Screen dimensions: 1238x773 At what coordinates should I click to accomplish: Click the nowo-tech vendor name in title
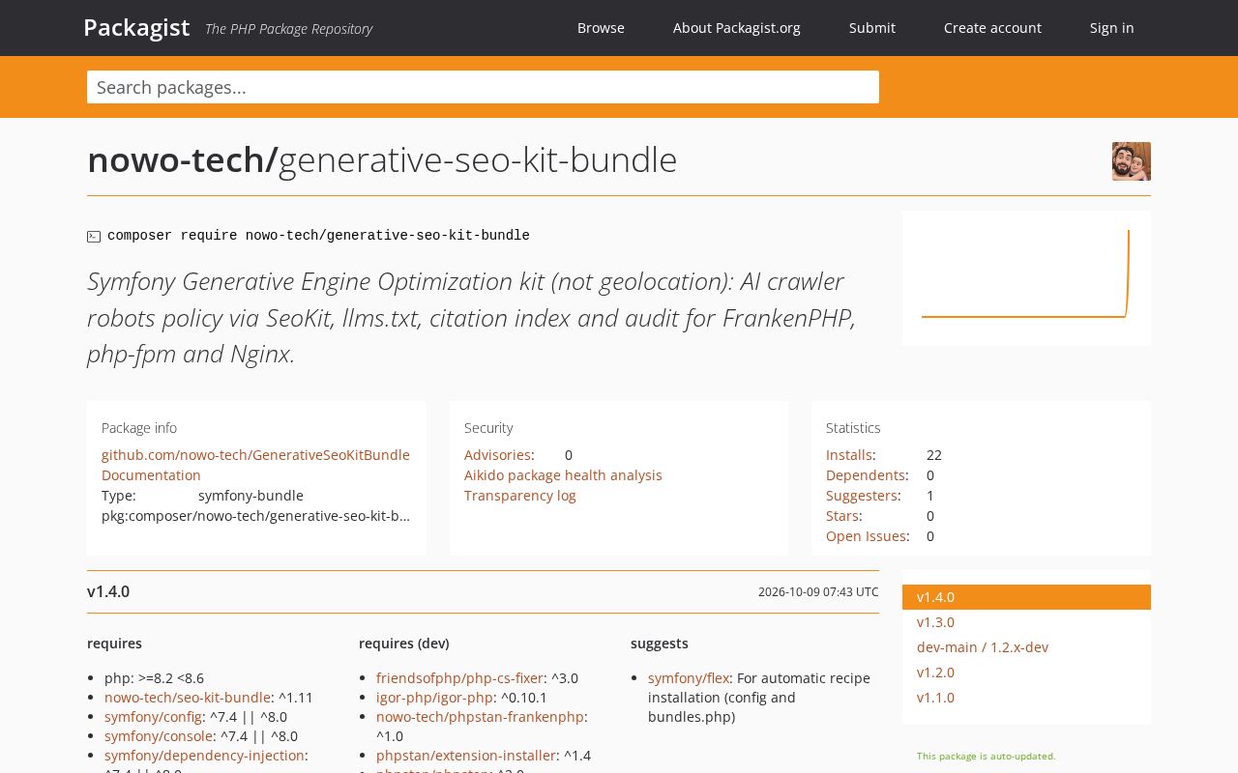click(x=178, y=159)
